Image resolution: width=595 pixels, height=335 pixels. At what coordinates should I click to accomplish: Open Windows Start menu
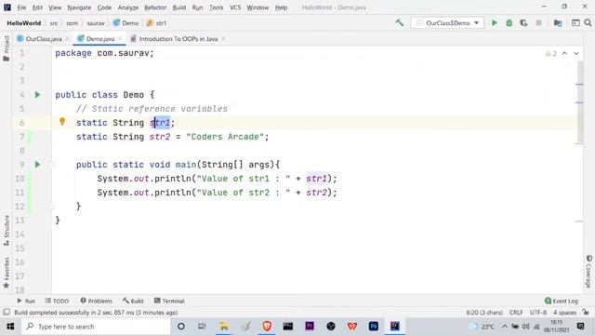(10, 327)
